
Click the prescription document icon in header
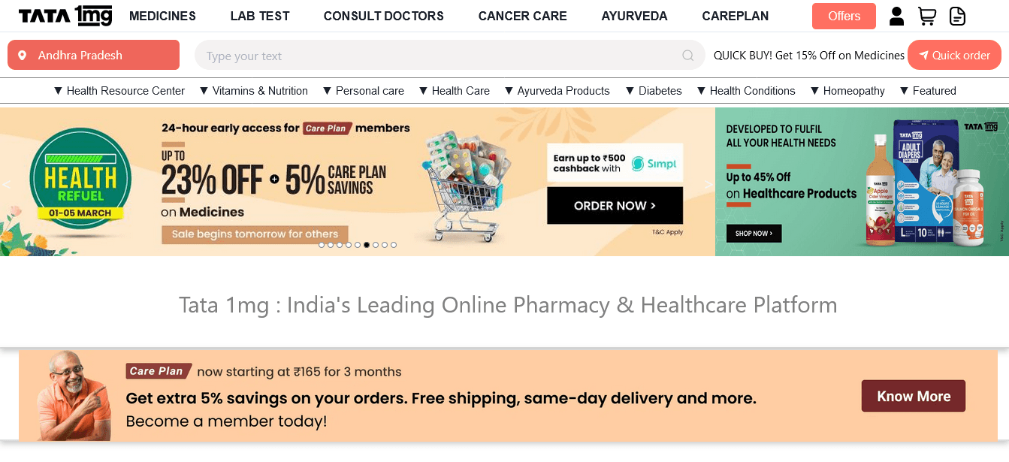(x=957, y=16)
